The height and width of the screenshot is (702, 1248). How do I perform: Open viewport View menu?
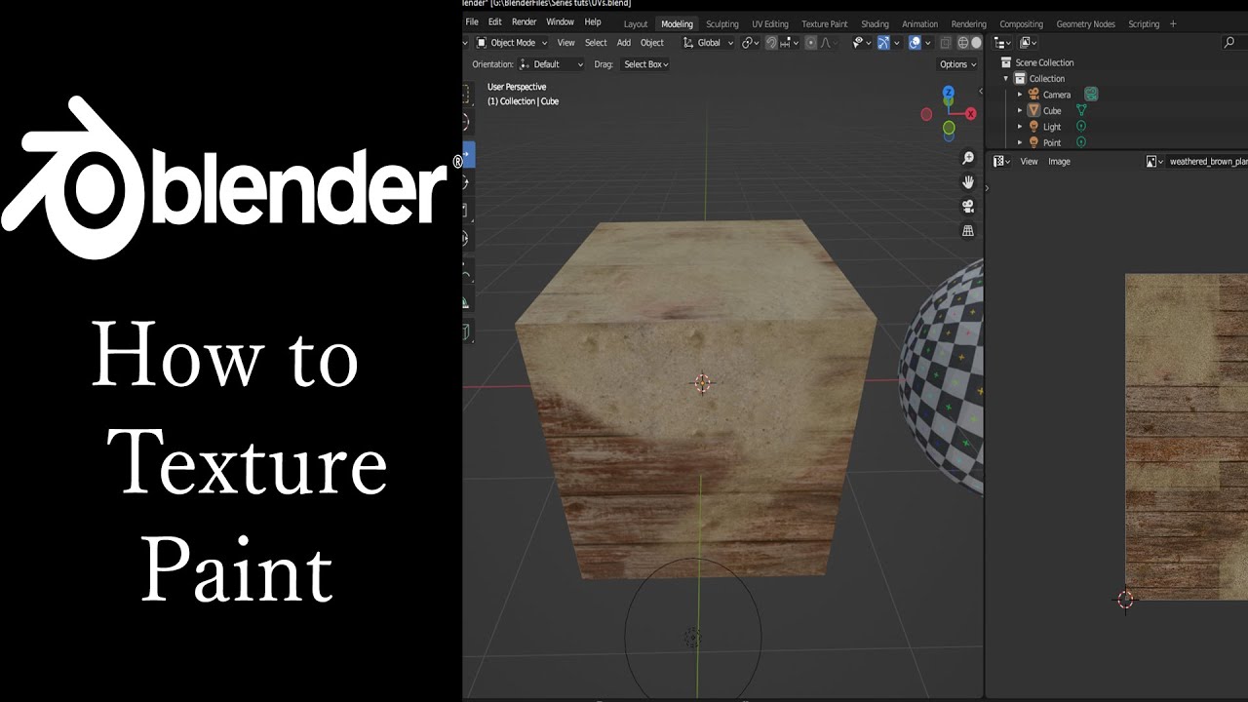[x=565, y=43]
